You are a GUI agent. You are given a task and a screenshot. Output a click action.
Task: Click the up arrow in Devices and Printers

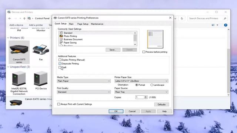24,18
